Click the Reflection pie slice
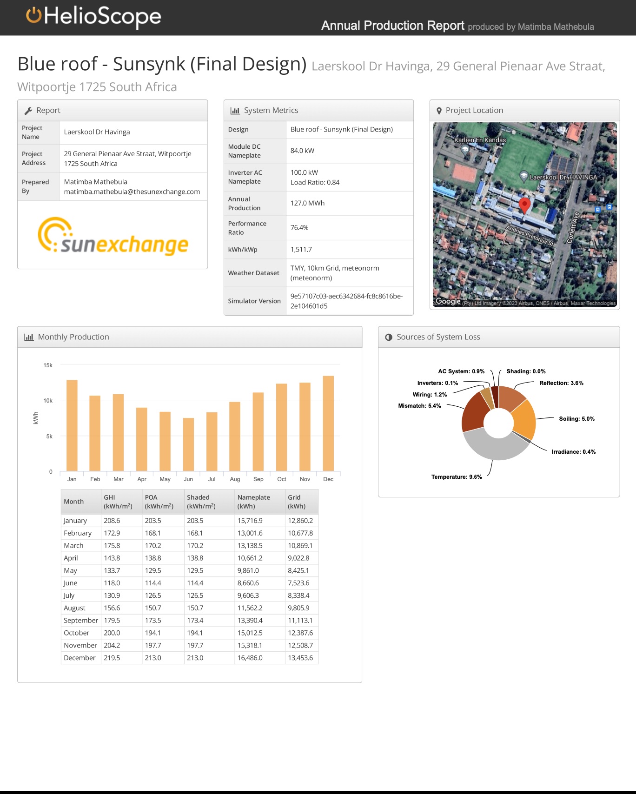Screen dimensions: 636x794 (511, 398)
